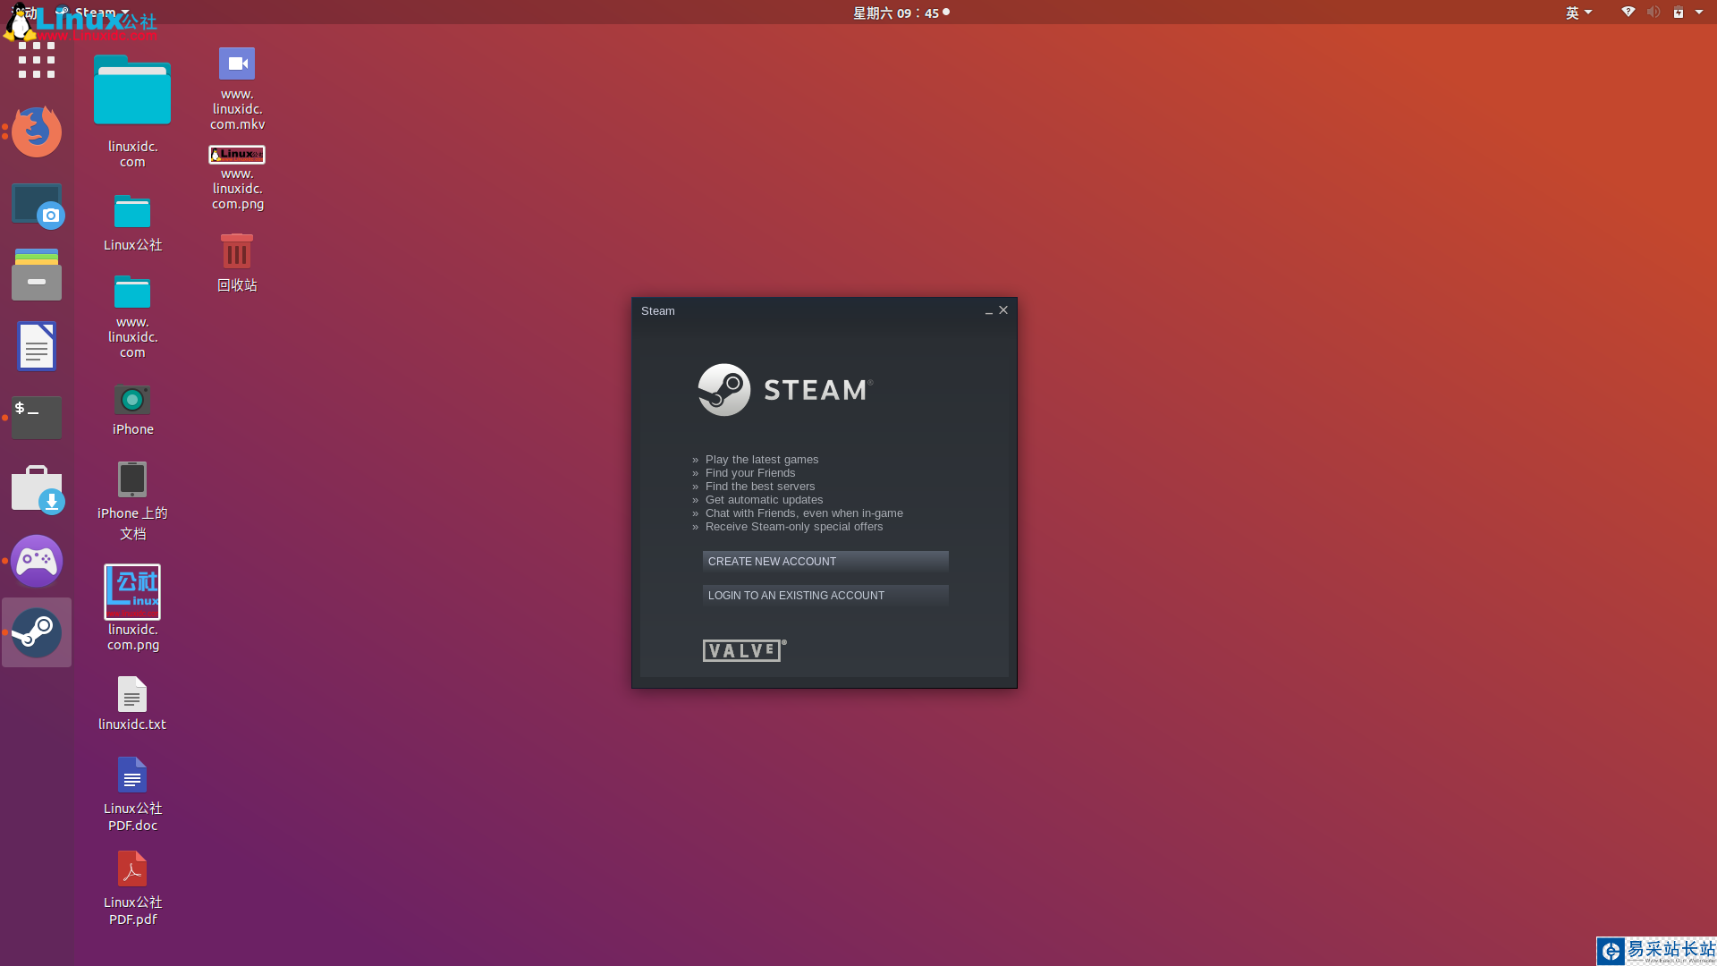Select the www.linuxidc.com.mkv video file
The width and height of the screenshot is (1717, 966).
237,65
